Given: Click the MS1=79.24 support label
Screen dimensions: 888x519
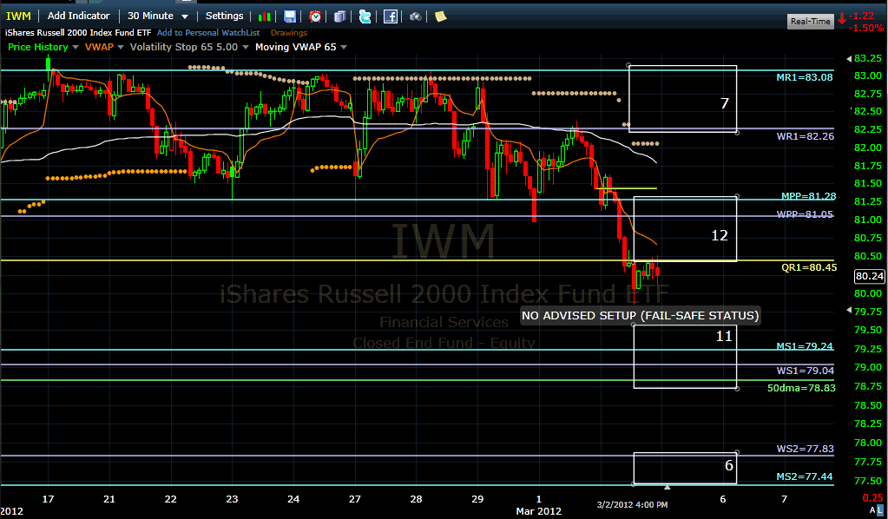Looking at the screenshot, I should click(x=805, y=346).
